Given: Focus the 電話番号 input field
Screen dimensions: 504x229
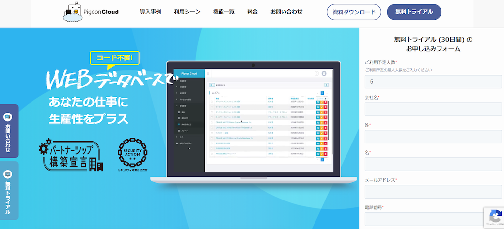Looking at the screenshot, I should pos(433,219).
